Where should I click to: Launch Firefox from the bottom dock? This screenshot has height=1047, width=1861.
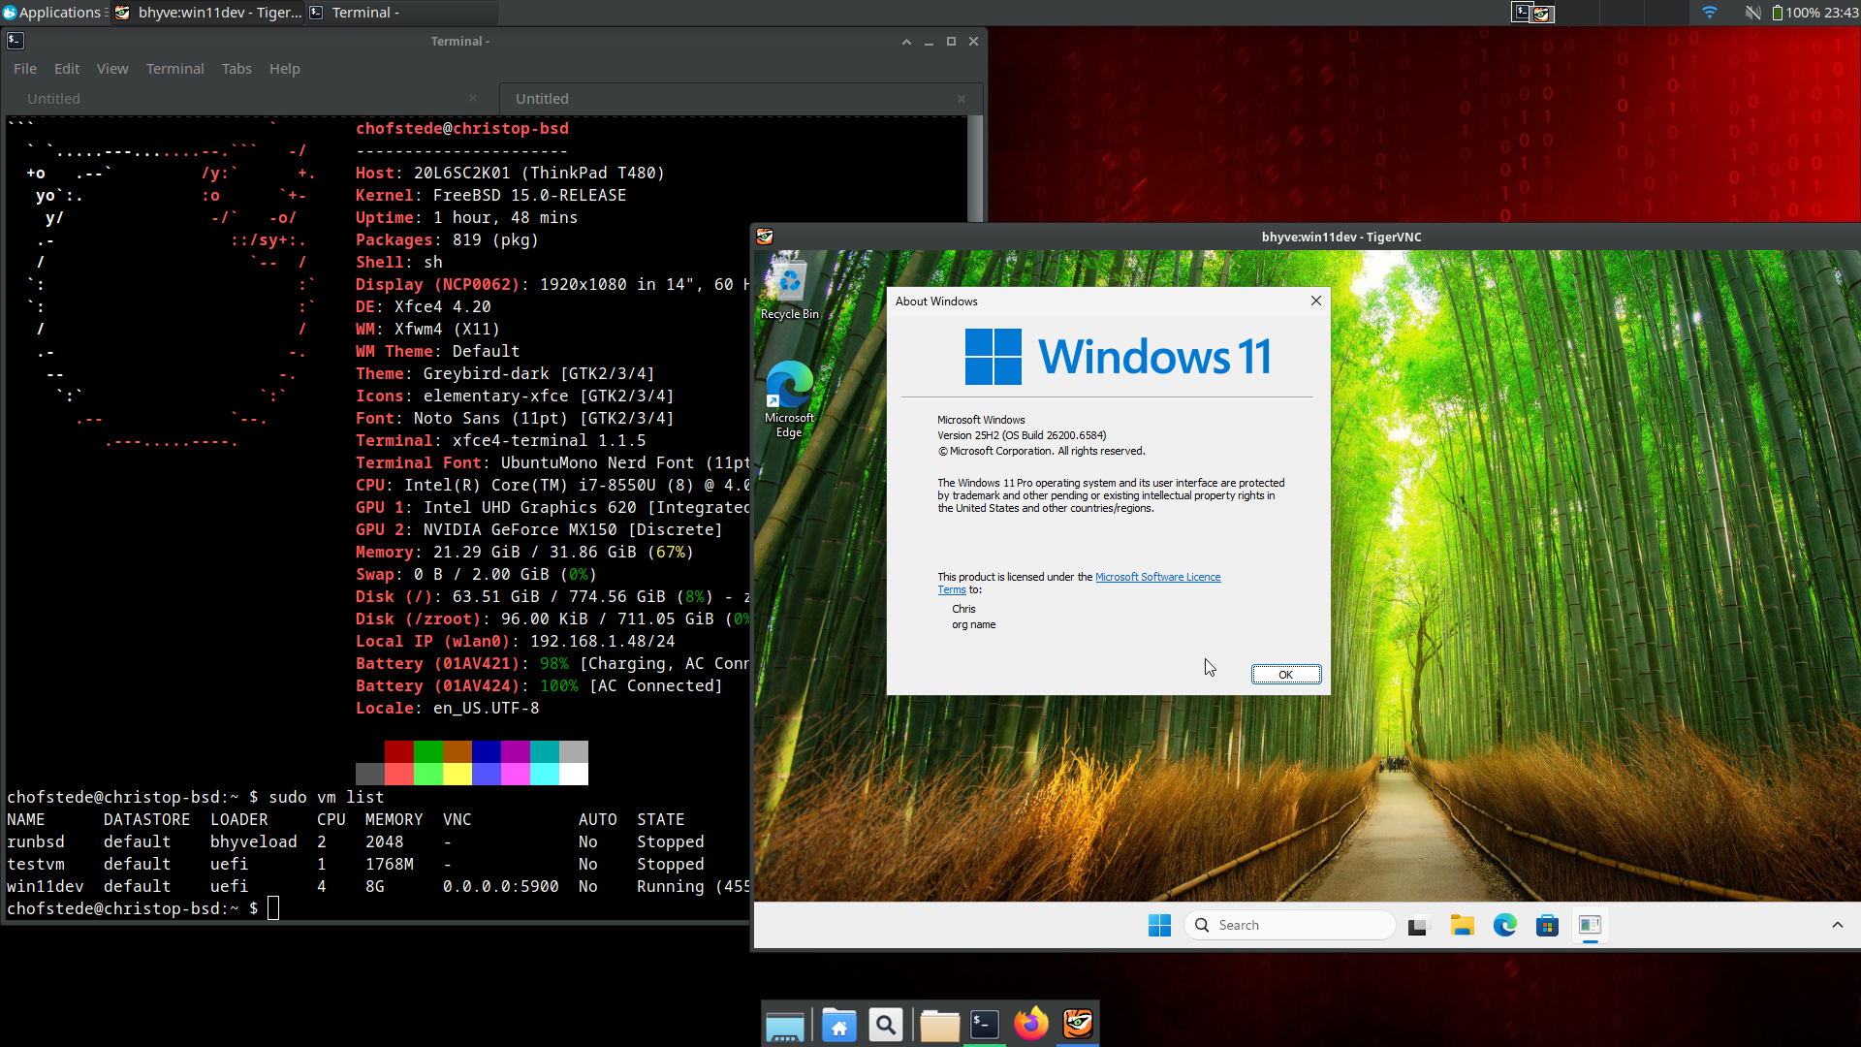pos(1030,1024)
